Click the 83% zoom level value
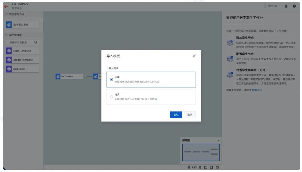This screenshot has width=302, height=172. tap(195, 167)
